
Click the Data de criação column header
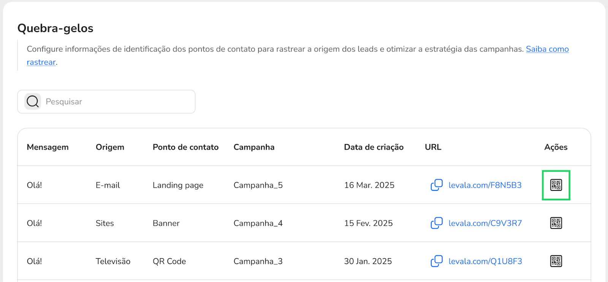point(374,147)
